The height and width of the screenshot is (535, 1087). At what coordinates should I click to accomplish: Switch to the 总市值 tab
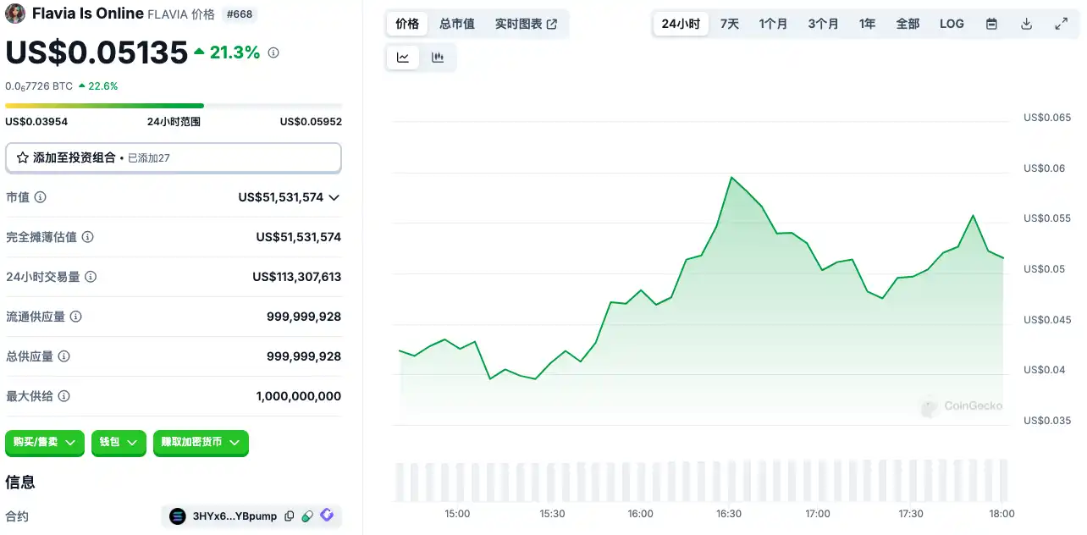[x=457, y=24]
